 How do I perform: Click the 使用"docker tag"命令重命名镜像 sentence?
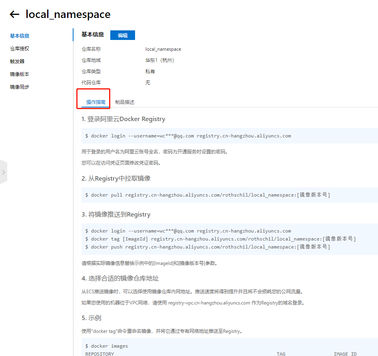coord(162,331)
